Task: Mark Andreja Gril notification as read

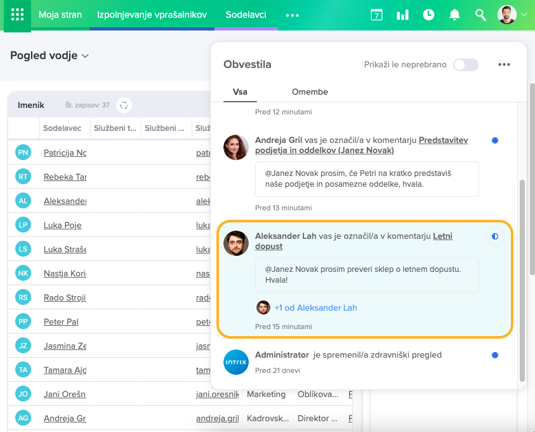Action: (x=494, y=140)
